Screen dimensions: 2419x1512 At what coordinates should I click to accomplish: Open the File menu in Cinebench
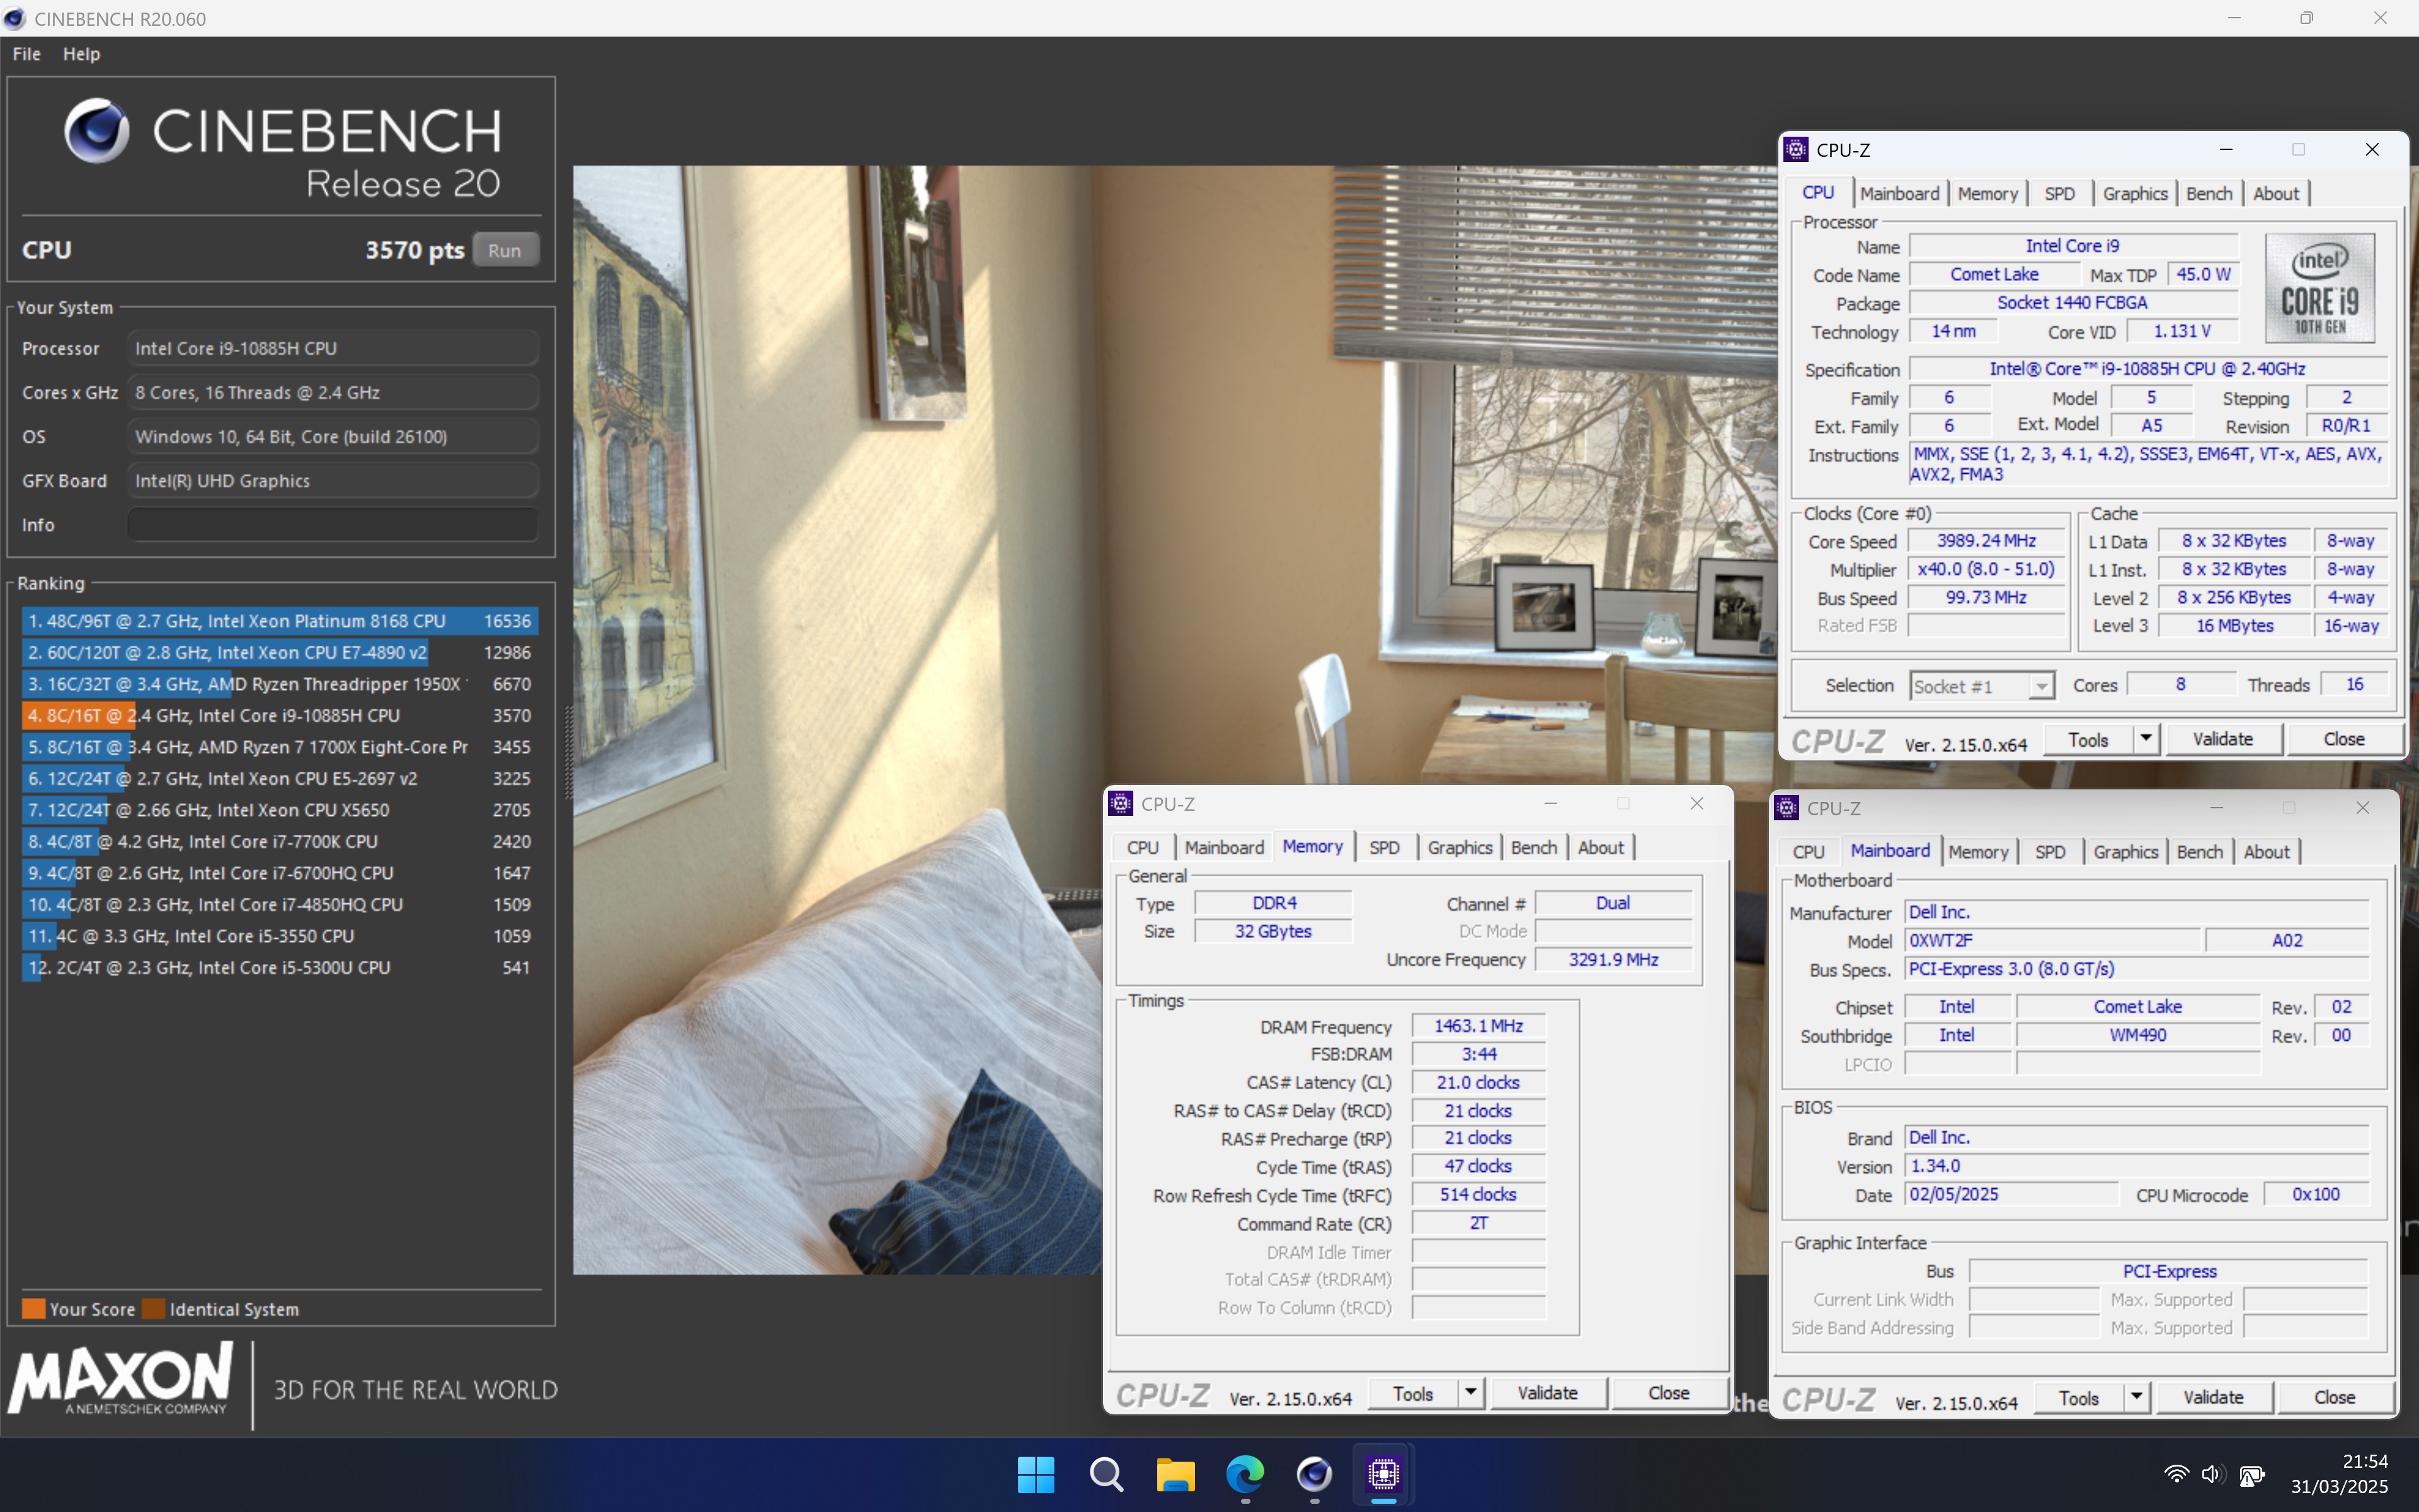27,54
